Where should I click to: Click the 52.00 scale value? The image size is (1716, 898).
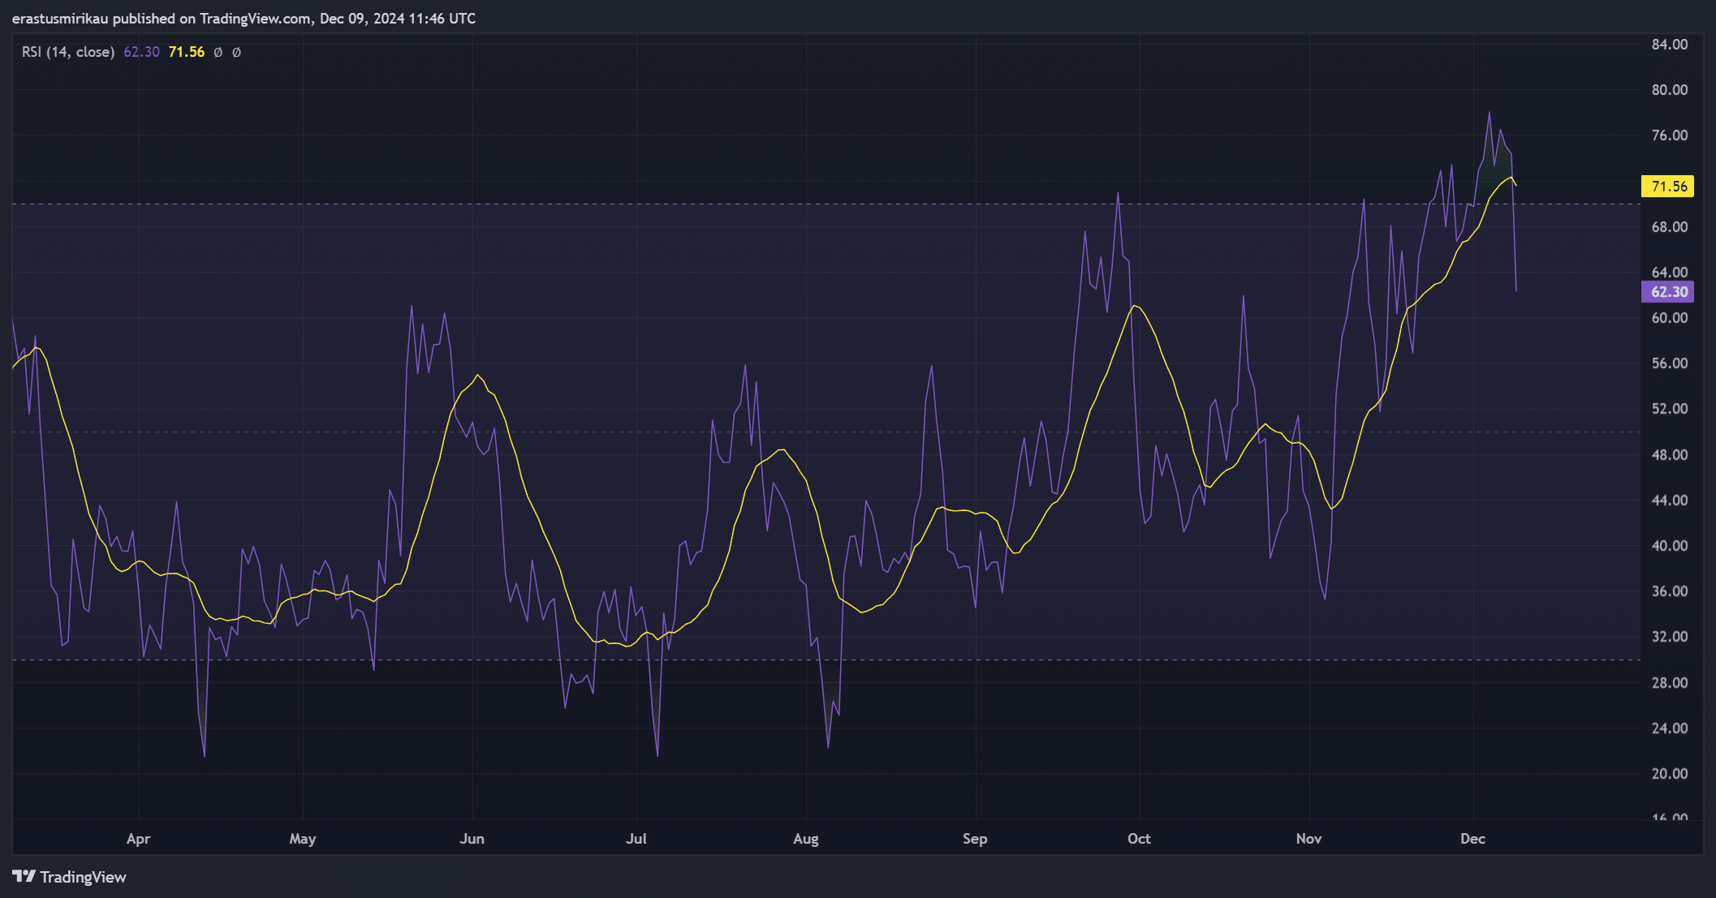pyautogui.click(x=1670, y=409)
